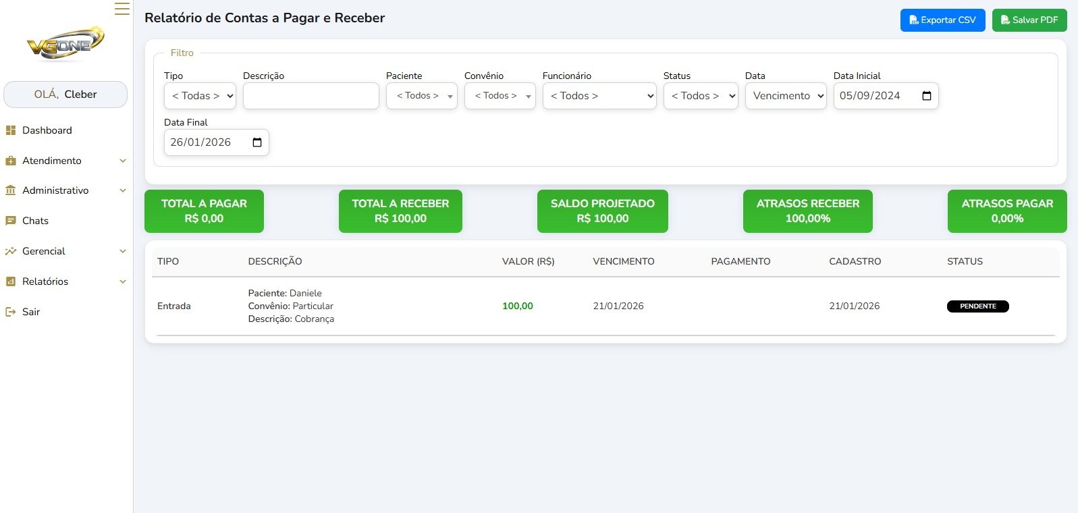Export report with Exportar CSV button
Image resolution: width=1078 pixels, height=513 pixels.
point(942,20)
